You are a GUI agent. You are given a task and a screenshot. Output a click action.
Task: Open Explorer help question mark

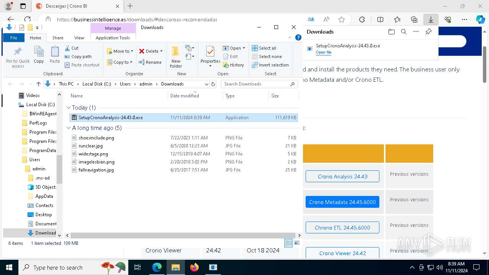tap(298, 37)
